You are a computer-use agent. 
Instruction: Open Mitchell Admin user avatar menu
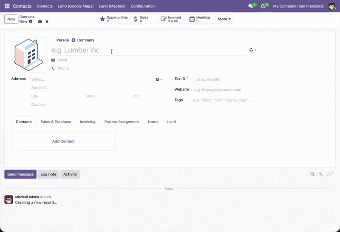(332, 6)
